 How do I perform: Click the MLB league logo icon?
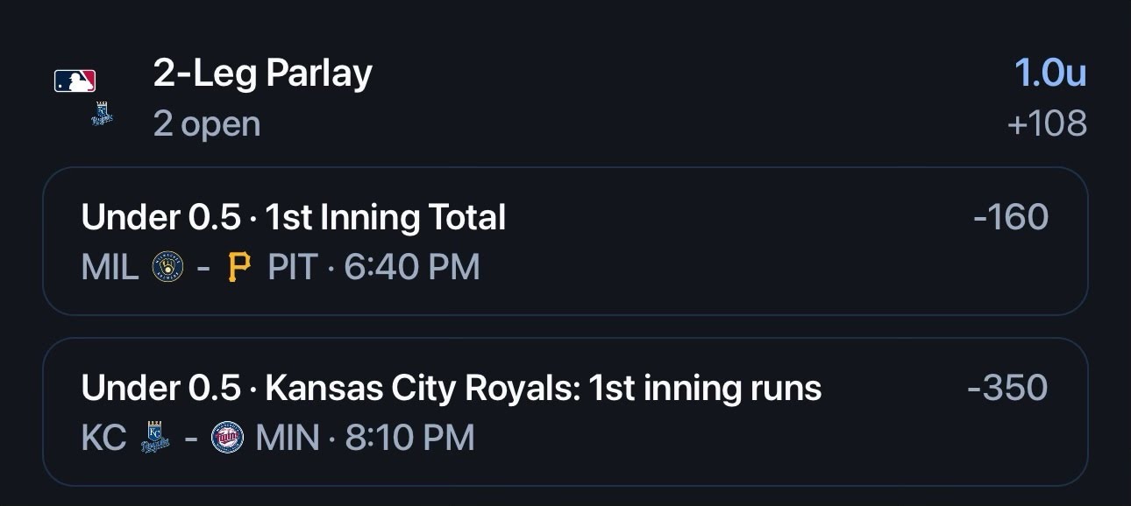point(75,81)
